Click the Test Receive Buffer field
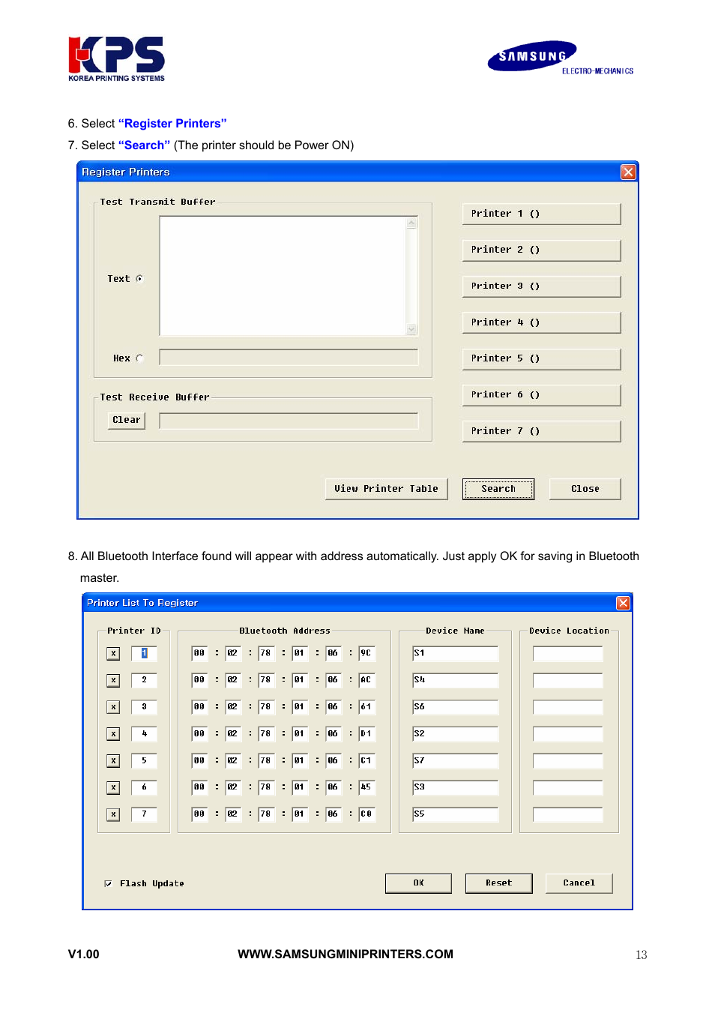 pos(289,421)
